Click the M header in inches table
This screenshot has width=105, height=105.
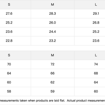tap(52, 4)
